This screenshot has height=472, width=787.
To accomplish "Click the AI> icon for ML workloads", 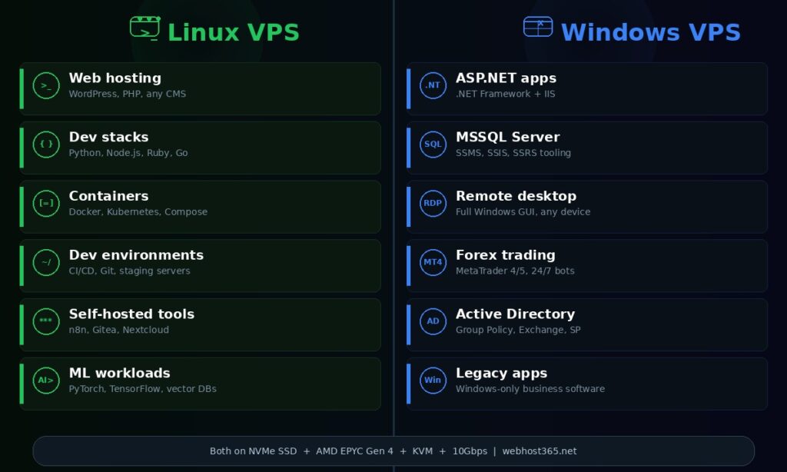I will [46, 380].
